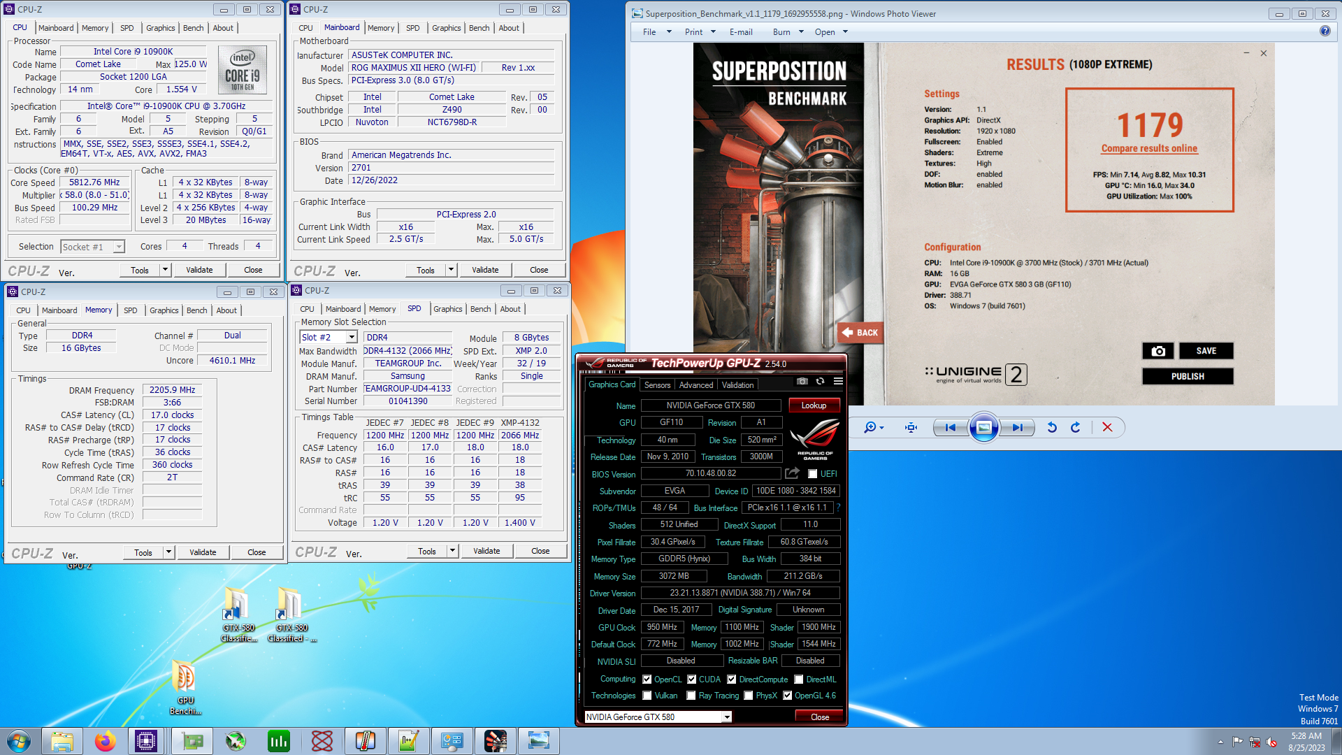Open GPU-Z hamburger menu
Viewport: 1342px width, 755px height.
(x=838, y=381)
